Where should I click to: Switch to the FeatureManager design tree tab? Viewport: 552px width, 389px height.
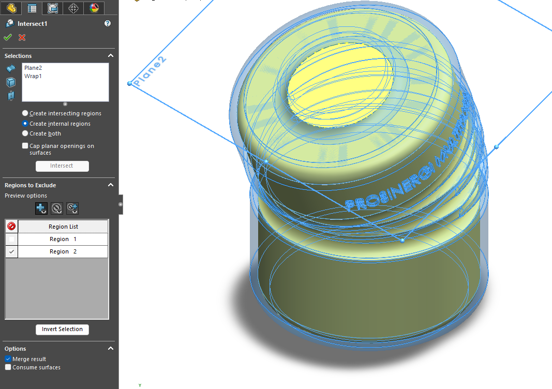[x=11, y=8]
